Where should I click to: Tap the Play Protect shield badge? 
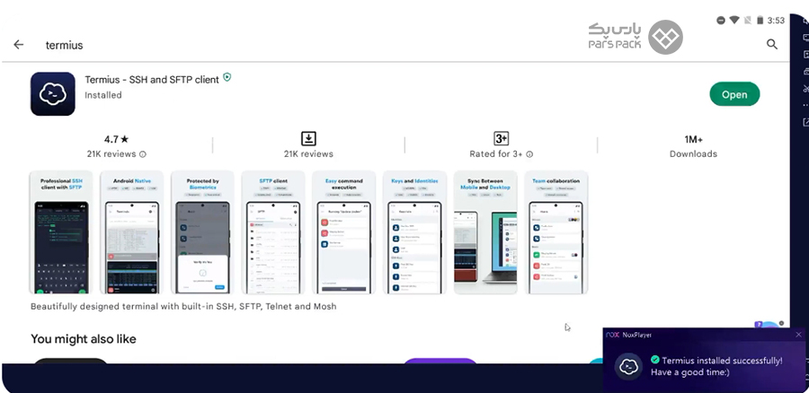click(227, 78)
